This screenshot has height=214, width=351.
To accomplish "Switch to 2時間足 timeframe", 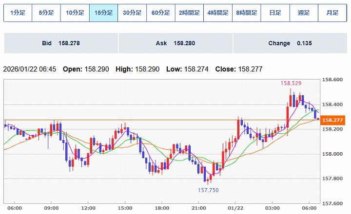I will click(x=189, y=13).
